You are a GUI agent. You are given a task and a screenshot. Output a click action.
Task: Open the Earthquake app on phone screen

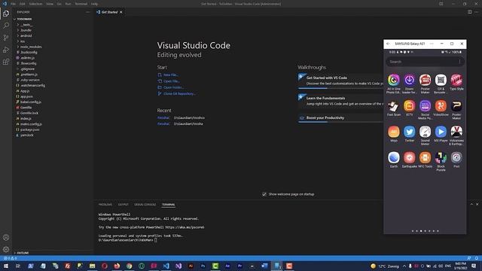[409, 160]
